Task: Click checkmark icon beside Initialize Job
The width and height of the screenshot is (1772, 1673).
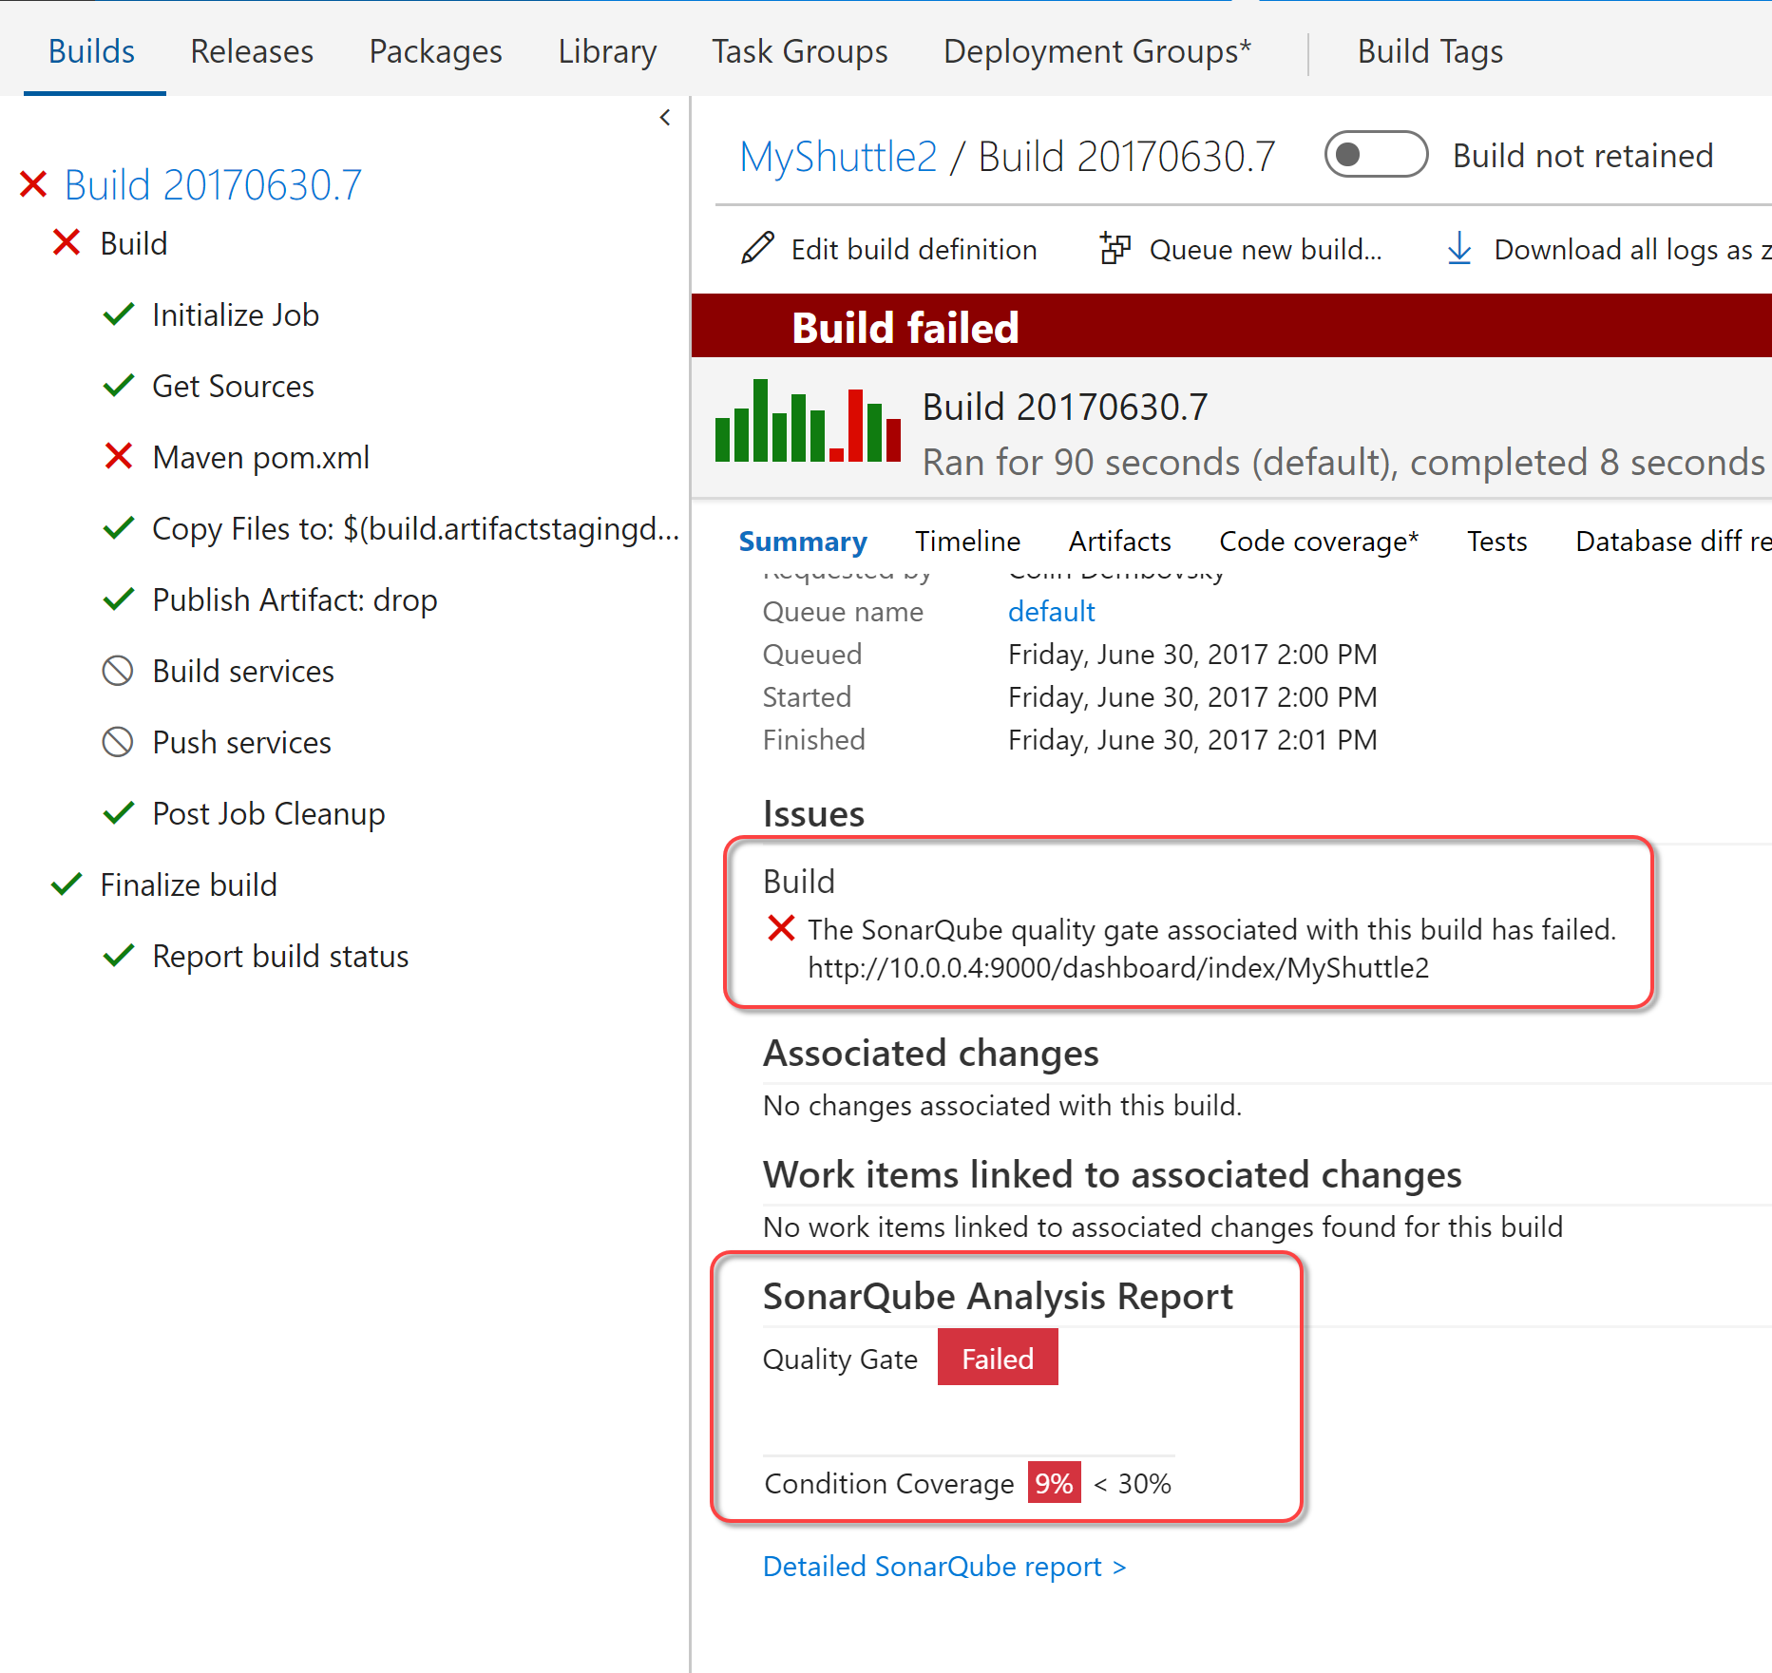Action: 118,314
